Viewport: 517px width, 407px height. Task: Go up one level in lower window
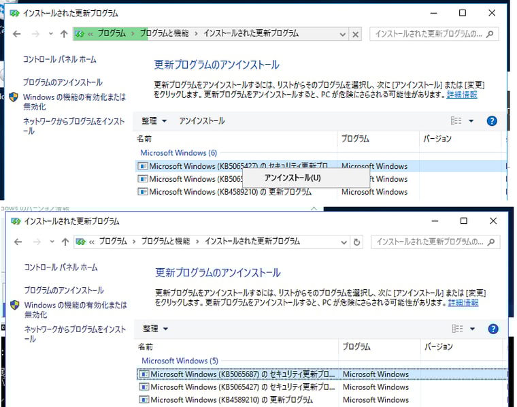(65, 242)
